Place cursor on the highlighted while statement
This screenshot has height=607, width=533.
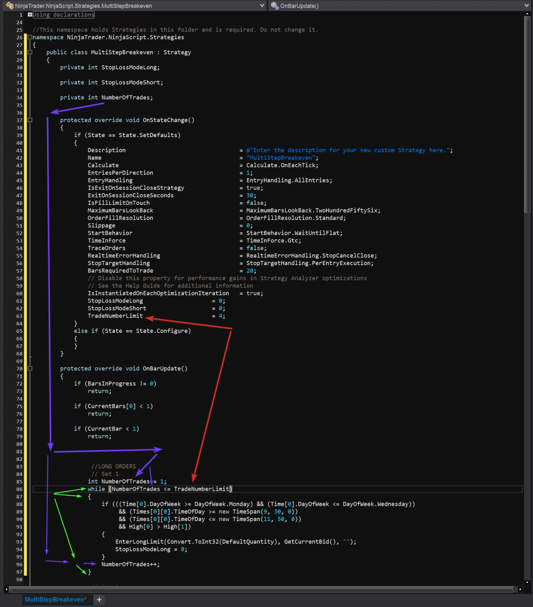pos(96,489)
